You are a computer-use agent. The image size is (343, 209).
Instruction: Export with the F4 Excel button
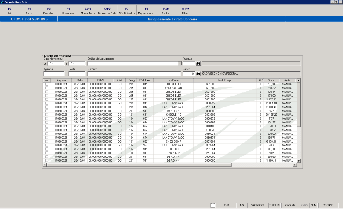click(29, 11)
